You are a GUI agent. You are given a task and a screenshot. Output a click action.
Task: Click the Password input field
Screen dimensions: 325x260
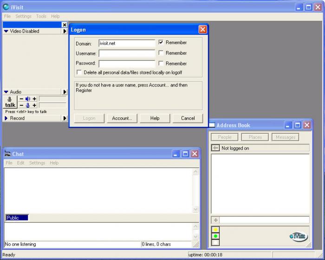pyautogui.click(x=127, y=64)
